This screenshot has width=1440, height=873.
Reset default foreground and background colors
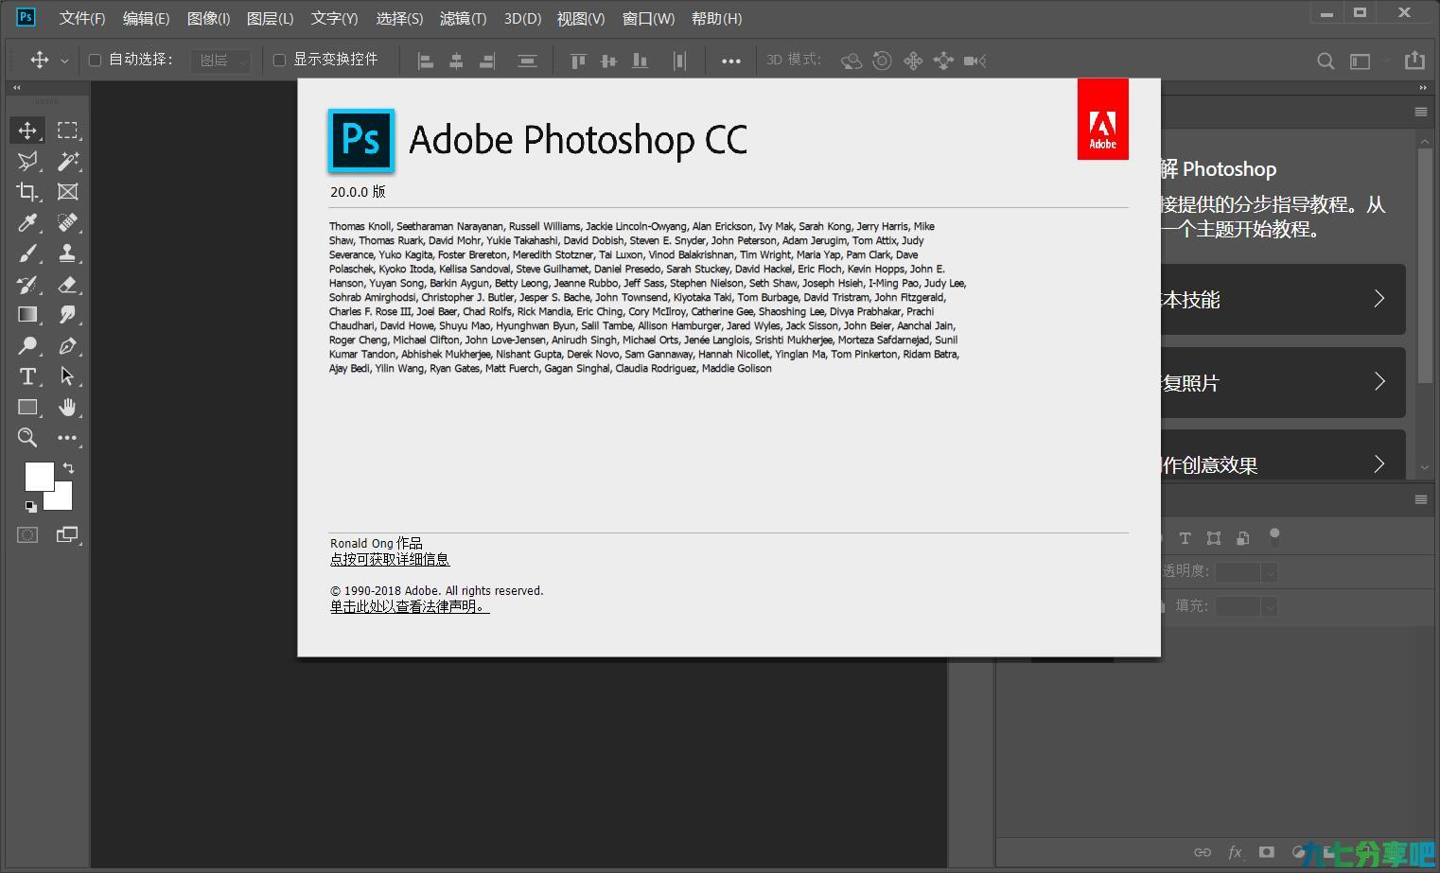pos(30,506)
